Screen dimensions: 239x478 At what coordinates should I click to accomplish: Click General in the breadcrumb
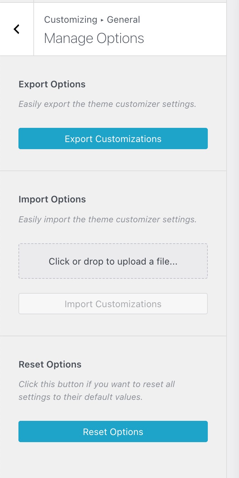123,20
